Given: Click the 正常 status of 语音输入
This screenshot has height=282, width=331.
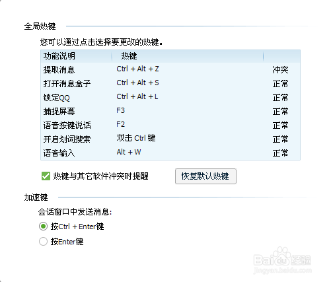Looking at the screenshot, I should (x=280, y=153).
